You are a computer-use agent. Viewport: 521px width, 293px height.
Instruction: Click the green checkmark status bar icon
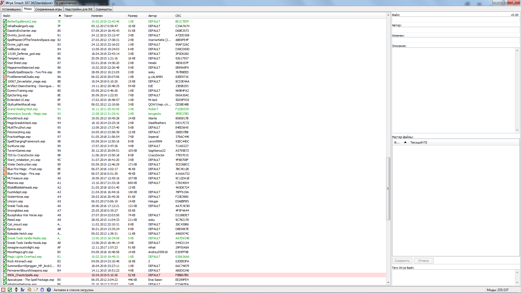click(10, 290)
